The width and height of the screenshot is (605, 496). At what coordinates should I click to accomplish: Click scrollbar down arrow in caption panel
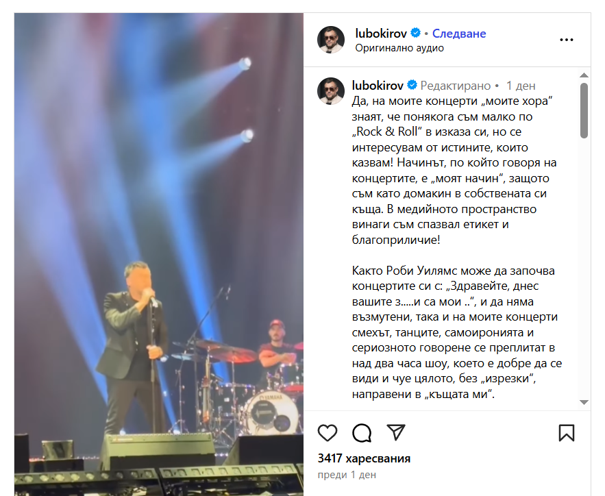pyautogui.click(x=584, y=402)
